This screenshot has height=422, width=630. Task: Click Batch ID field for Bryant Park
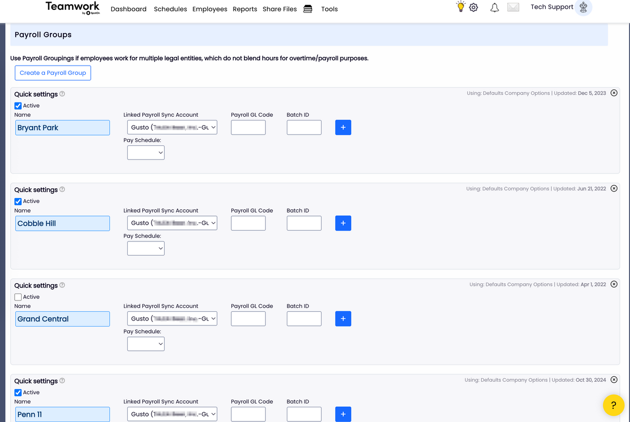point(304,127)
